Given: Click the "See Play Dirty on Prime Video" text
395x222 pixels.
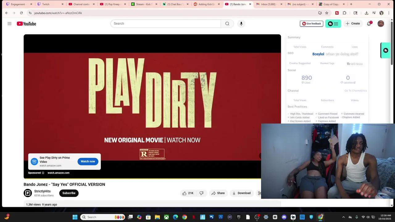Looking at the screenshot, I should pyautogui.click(x=55, y=160).
